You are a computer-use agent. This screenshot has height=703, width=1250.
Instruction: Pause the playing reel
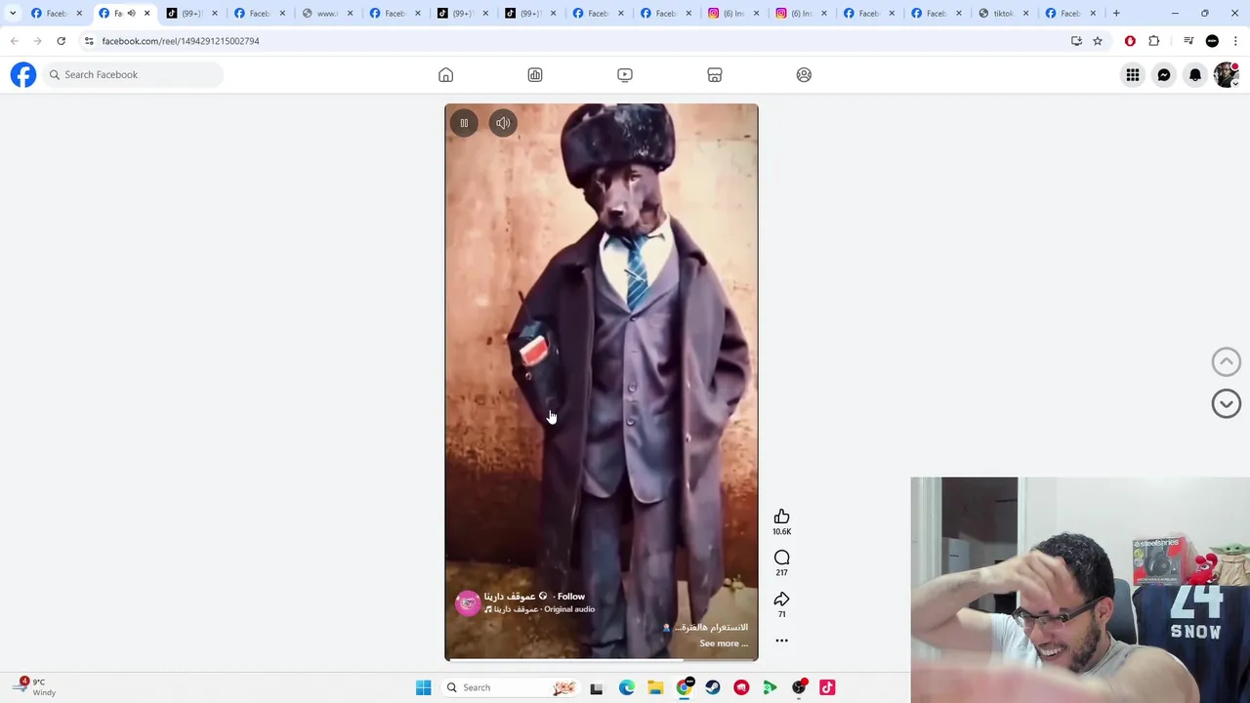[464, 123]
